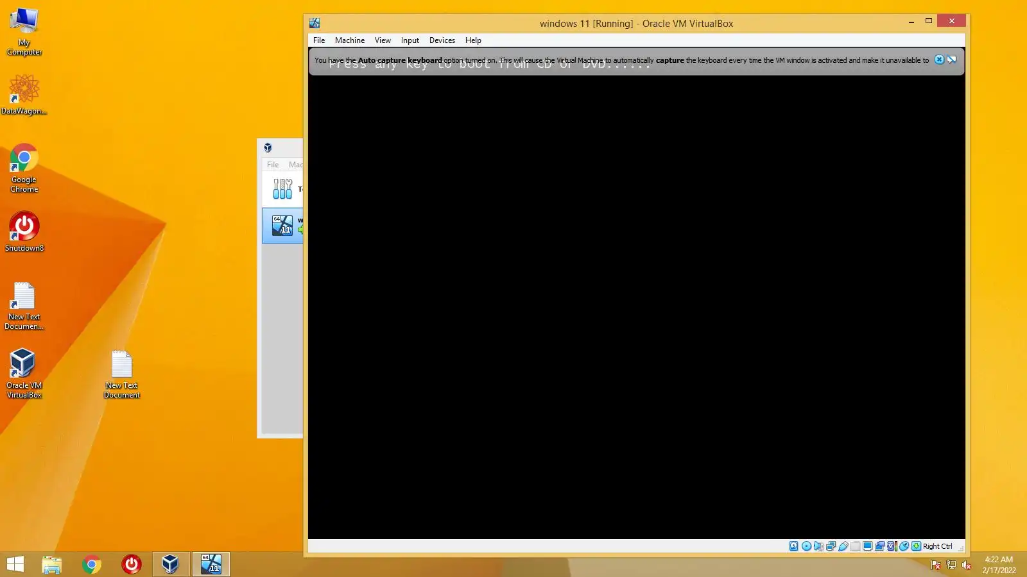This screenshot has width=1027, height=577.
Task: Select the Google Chrome desktop shortcut
Action: point(24,168)
